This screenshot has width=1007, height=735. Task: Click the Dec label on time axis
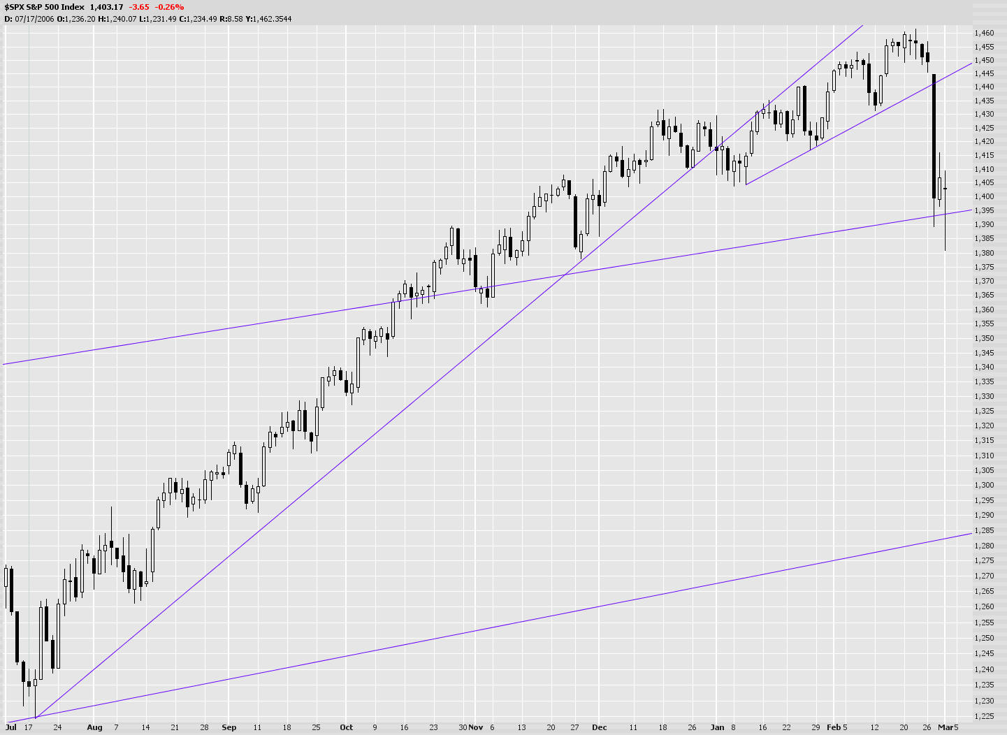pos(600,727)
